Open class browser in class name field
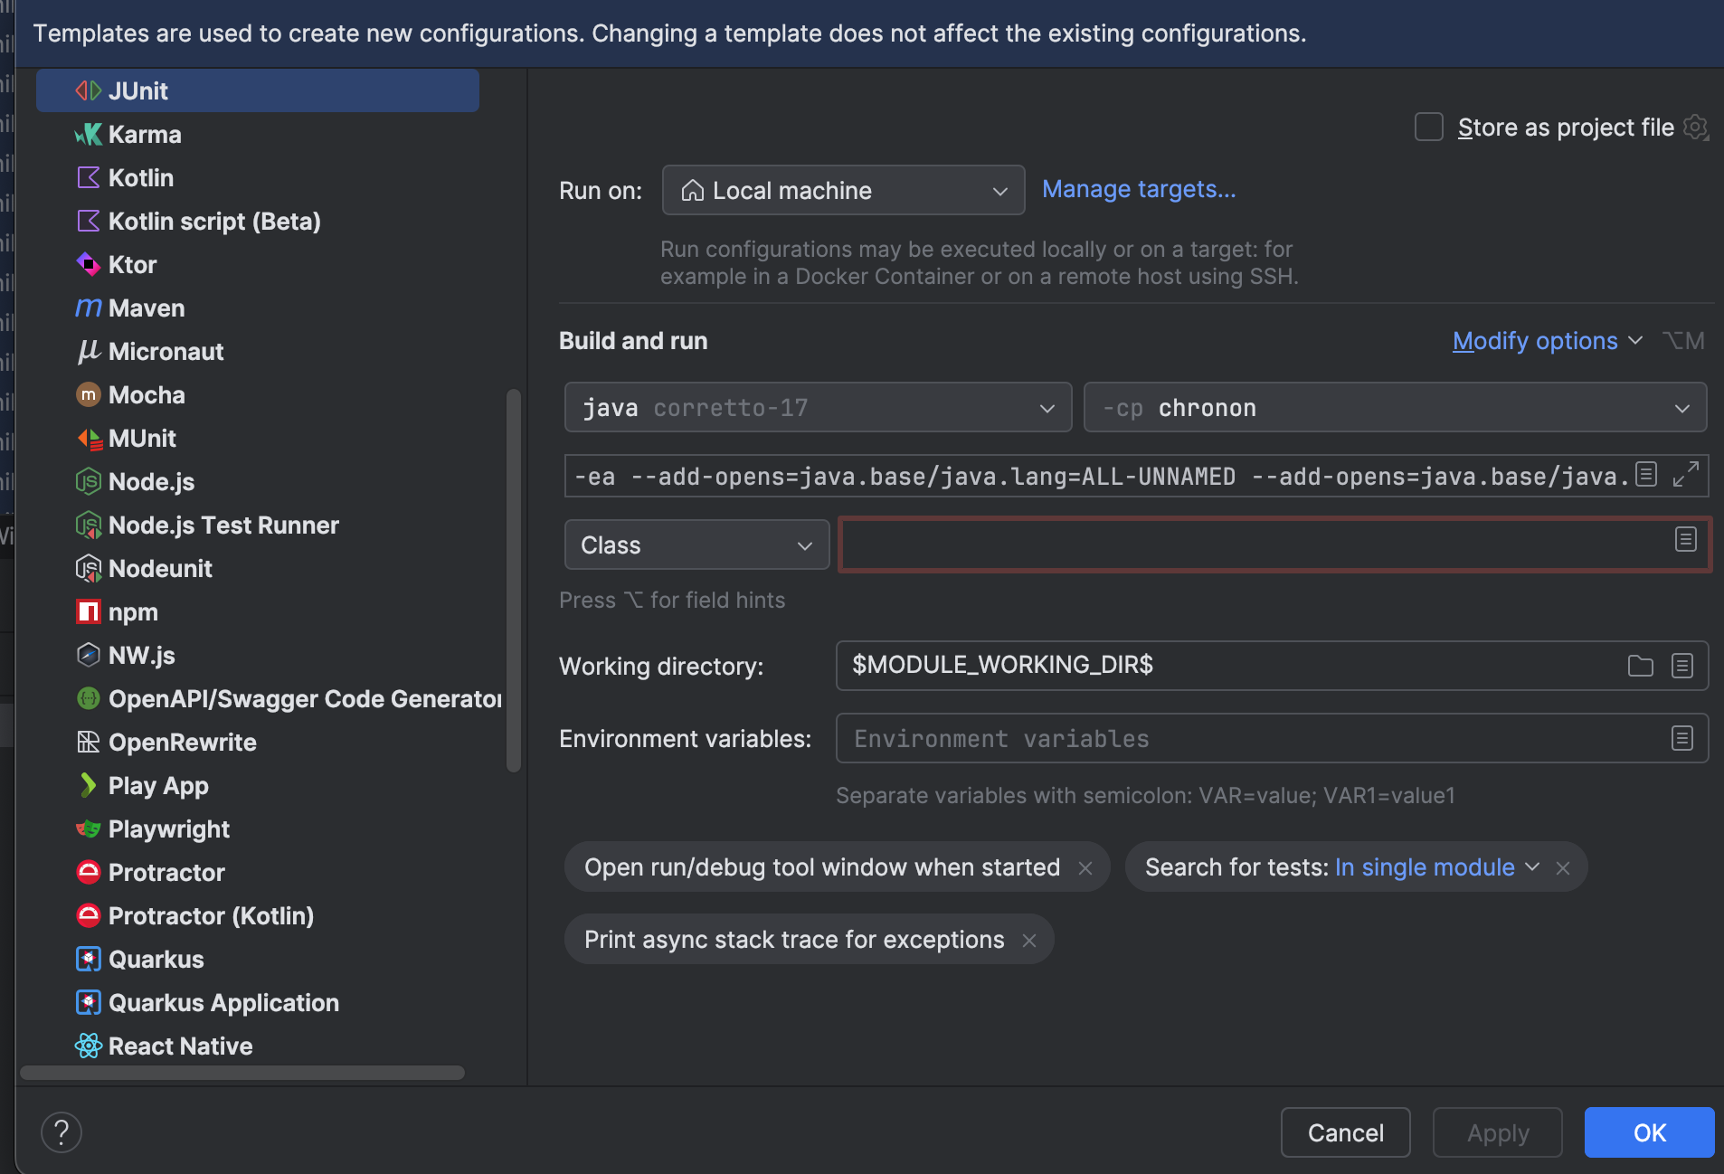Image resolution: width=1724 pixels, height=1174 pixels. coord(1685,540)
